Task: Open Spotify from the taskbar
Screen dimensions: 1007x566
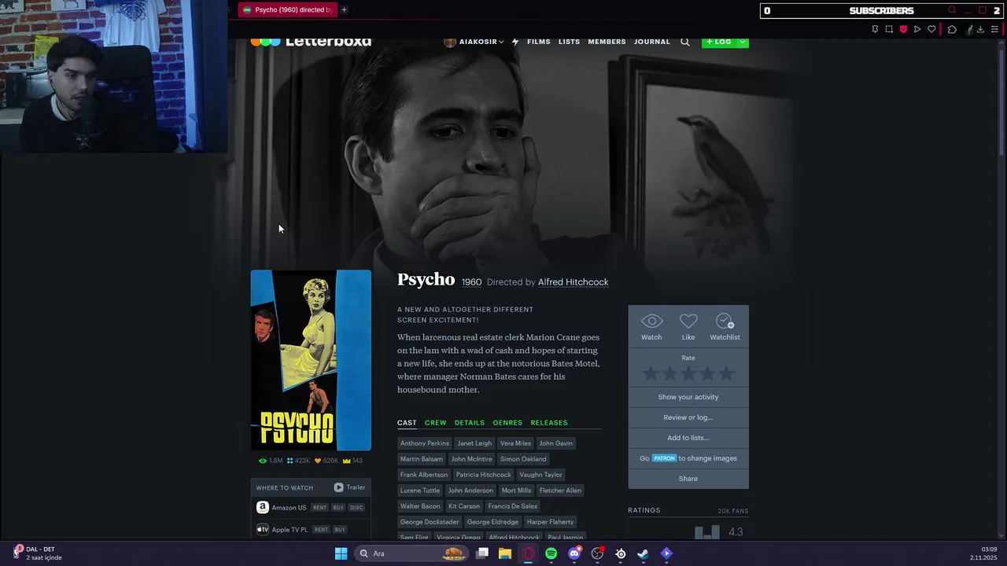Action: (x=551, y=553)
